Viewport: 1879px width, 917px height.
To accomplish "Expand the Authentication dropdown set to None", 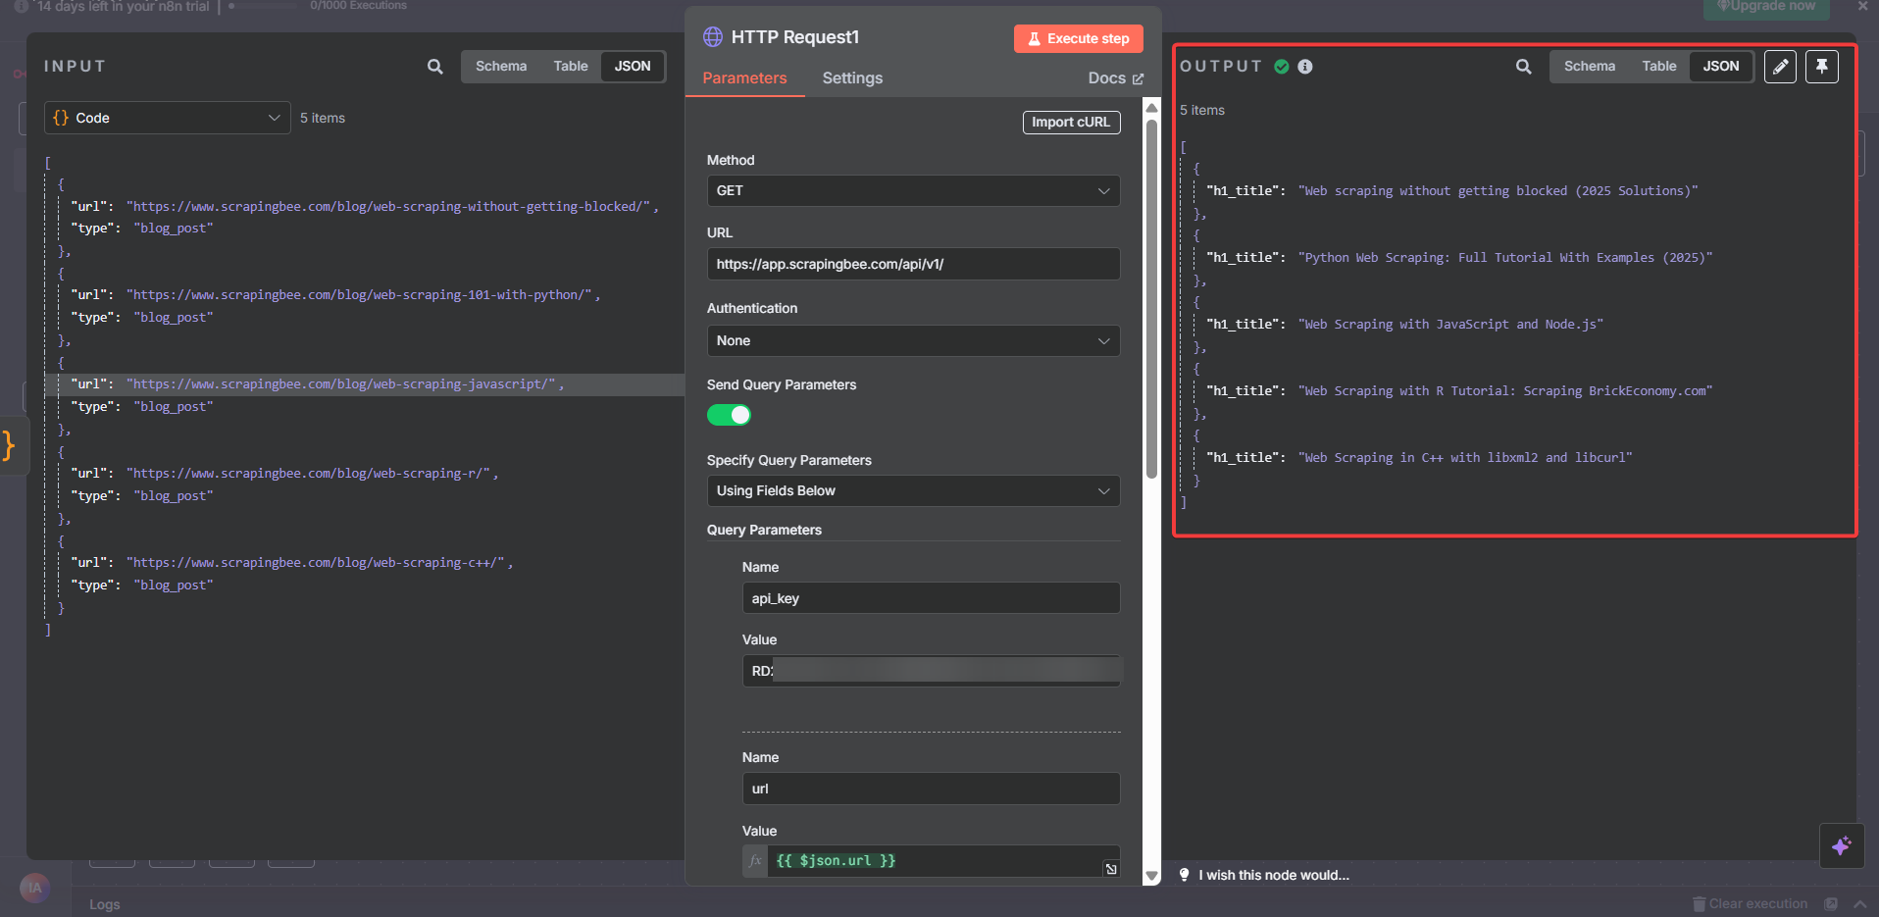I will 912,341.
